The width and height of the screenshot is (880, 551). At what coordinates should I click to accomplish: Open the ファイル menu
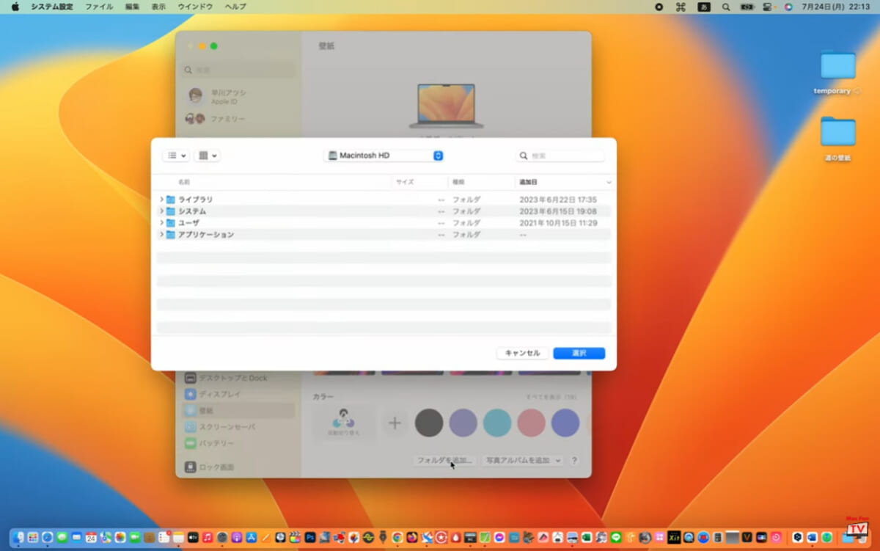[x=99, y=7]
